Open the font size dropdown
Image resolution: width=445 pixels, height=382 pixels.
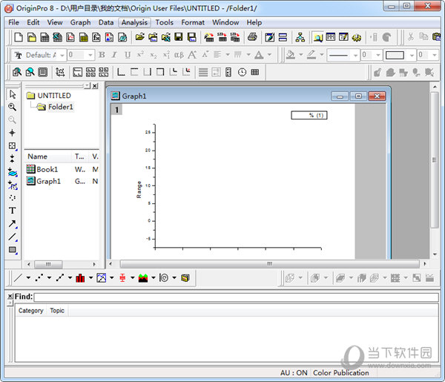click(x=90, y=55)
